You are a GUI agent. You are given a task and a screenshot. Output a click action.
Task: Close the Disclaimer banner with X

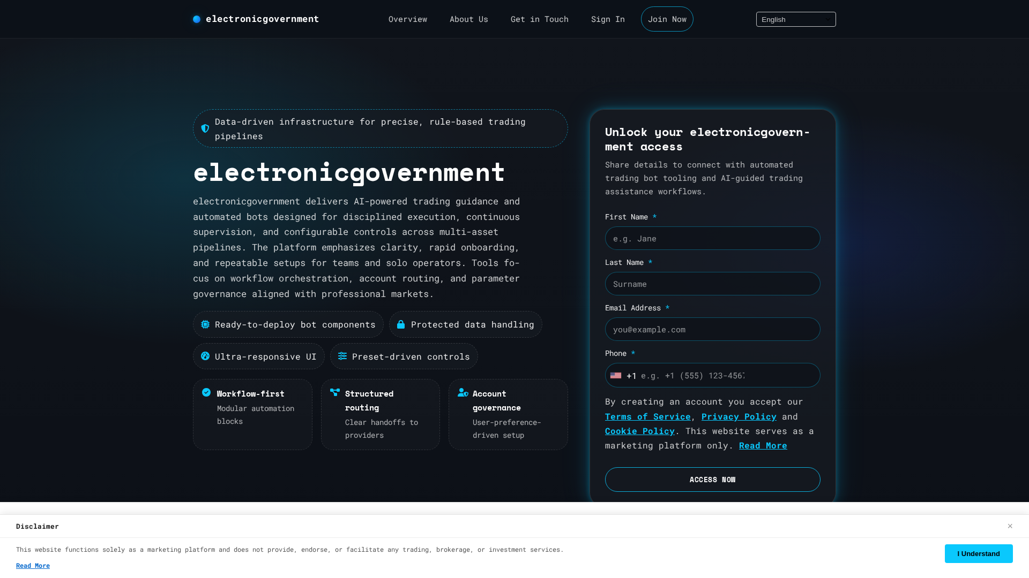(x=1010, y=526)
